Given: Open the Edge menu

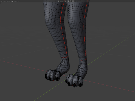Looking at the screenshot, I should tap(12, 1).
